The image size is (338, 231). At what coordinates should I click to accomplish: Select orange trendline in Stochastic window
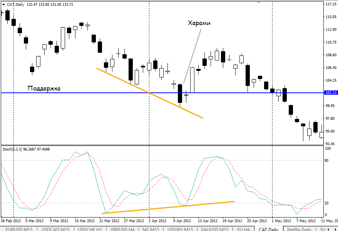(x=167, y=207)
